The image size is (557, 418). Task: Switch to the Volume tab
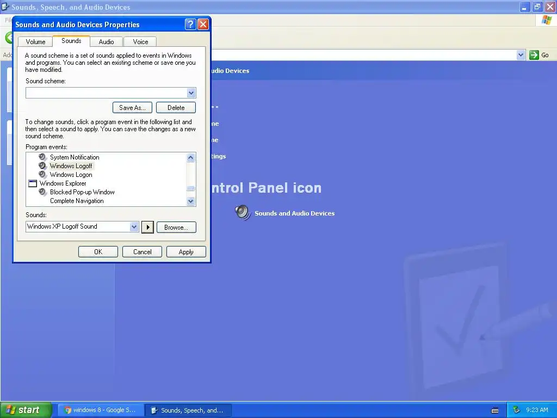point(35,41)
